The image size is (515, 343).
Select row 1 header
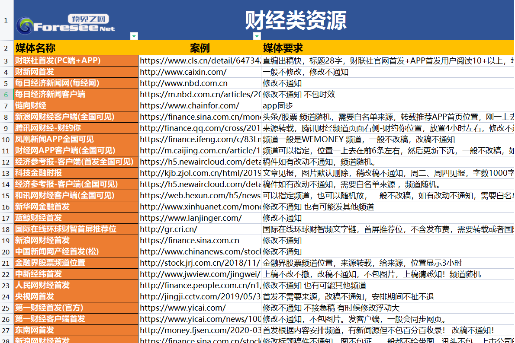6,20
